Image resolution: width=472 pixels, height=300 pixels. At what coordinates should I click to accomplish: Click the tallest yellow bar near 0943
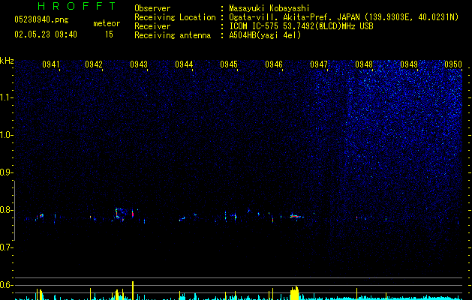pos(133,290)
